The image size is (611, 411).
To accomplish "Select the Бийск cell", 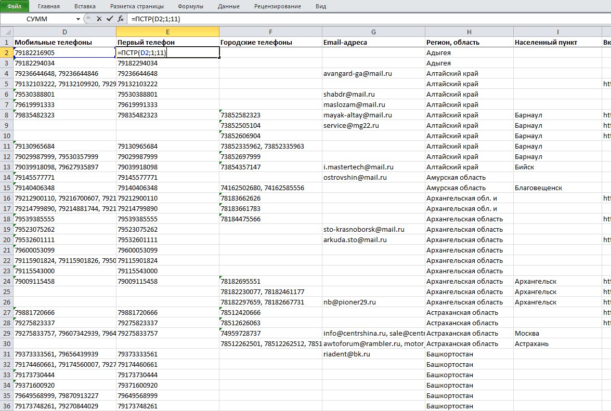I will [557, 167].
